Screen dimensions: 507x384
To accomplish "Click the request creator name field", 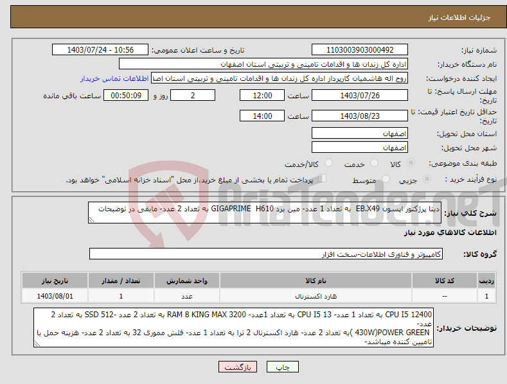I will pos(280,78).
